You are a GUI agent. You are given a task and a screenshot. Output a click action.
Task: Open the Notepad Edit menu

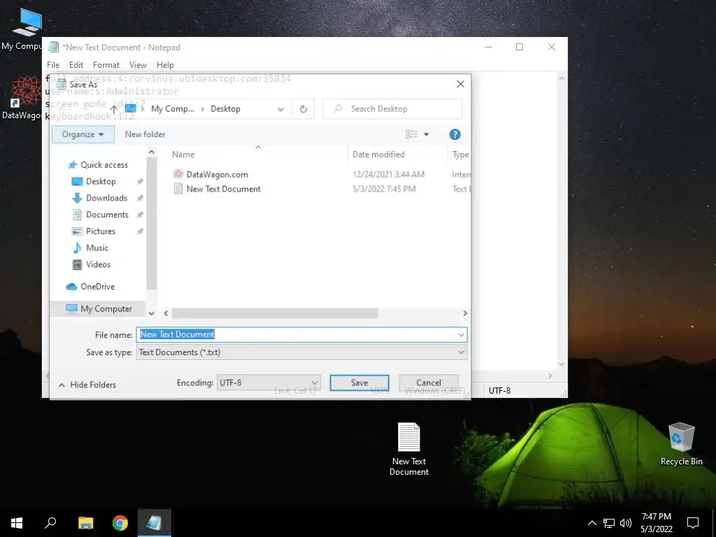coord(76,65)
